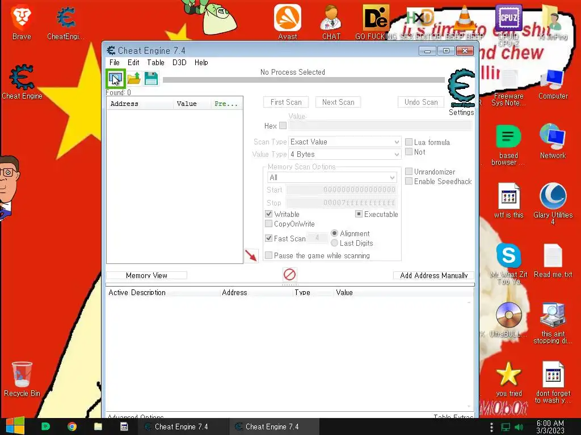Open the Read me.txt file
Image resolution: width=581 pixels, height=435 pixels.
[x=553, y=261]
